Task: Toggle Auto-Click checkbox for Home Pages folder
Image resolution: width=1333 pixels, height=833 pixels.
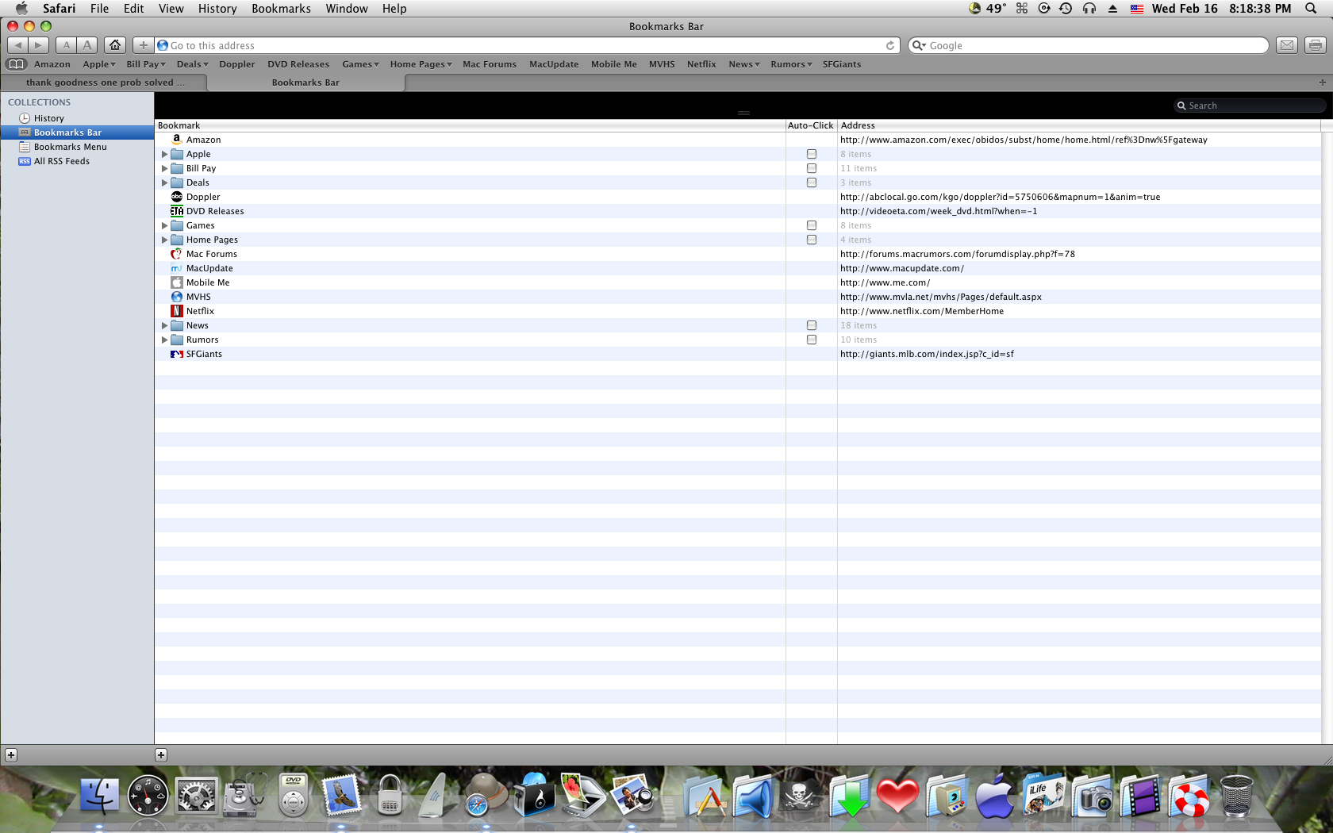Action: pos(812,240)
